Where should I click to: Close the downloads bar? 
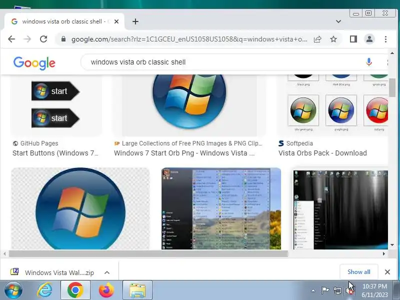pos(387,272)
